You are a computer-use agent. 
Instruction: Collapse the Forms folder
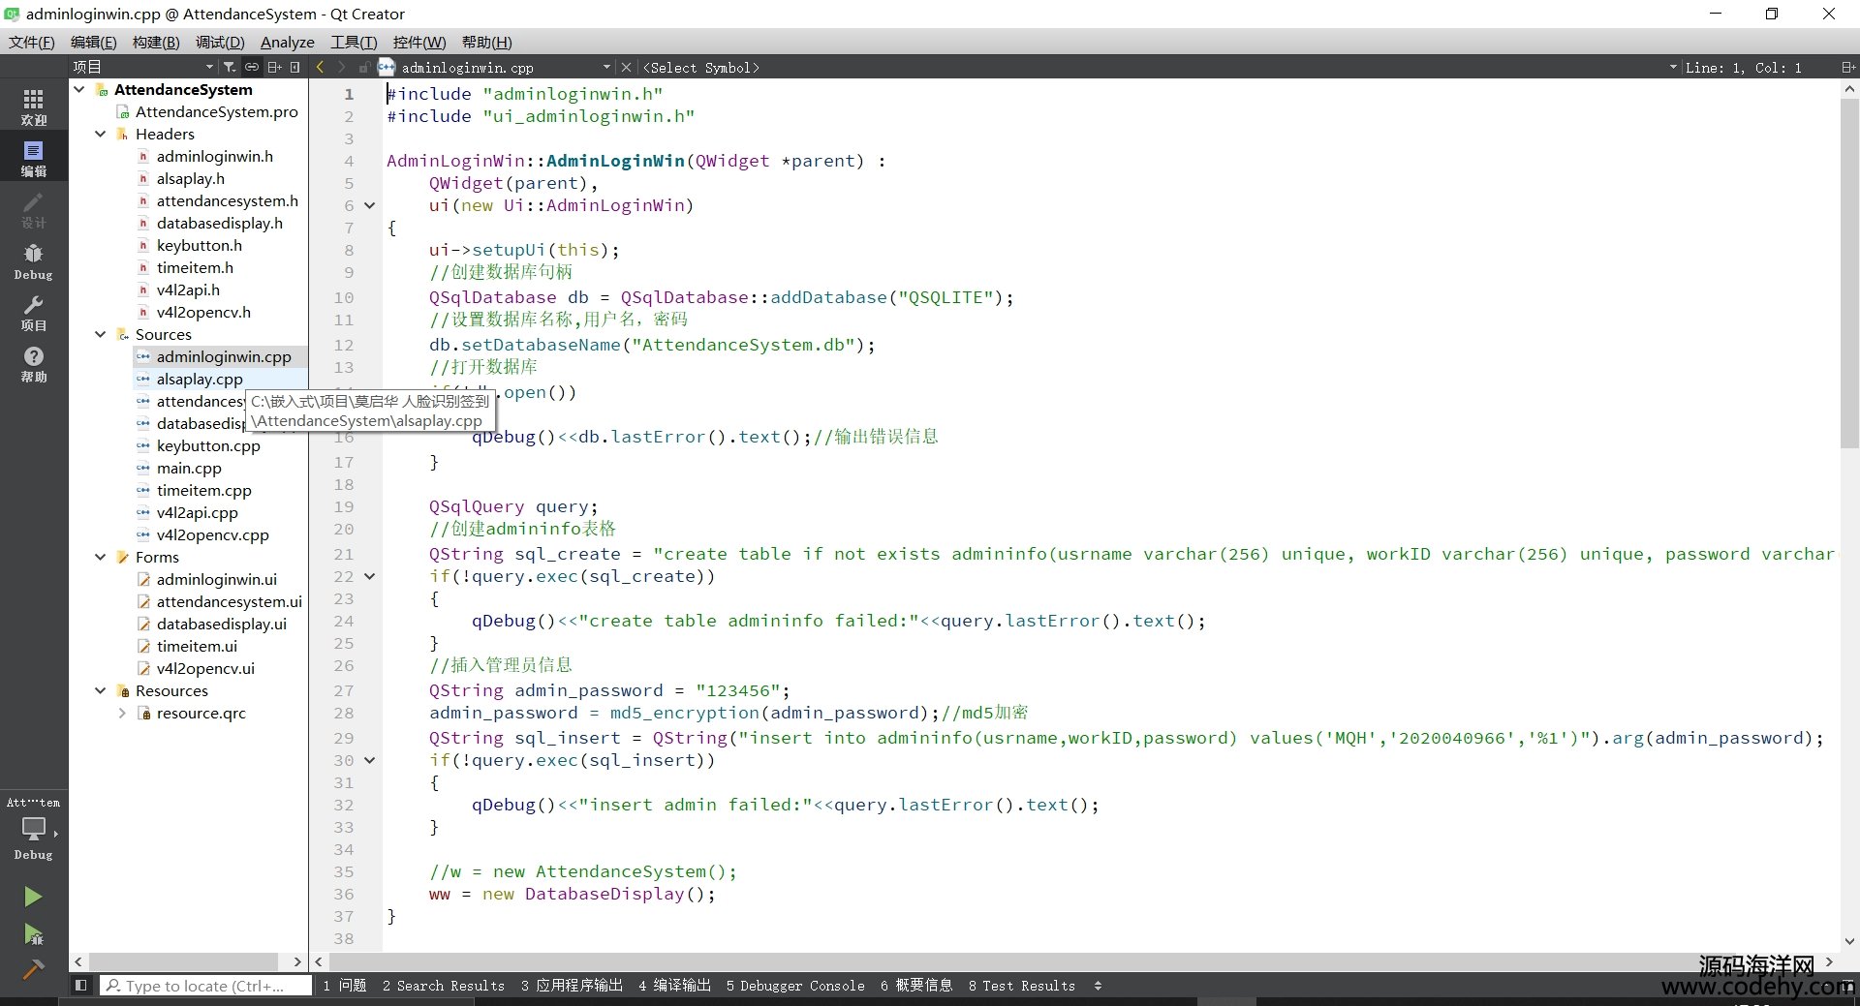(100, 557)
